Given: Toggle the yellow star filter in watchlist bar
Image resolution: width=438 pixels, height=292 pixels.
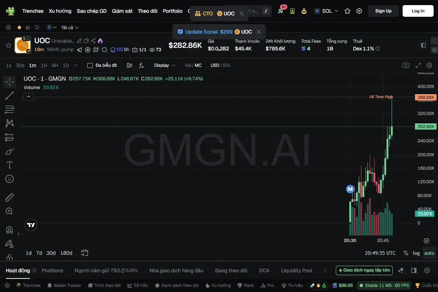Looking at the screenshot, I should point(19,27).
